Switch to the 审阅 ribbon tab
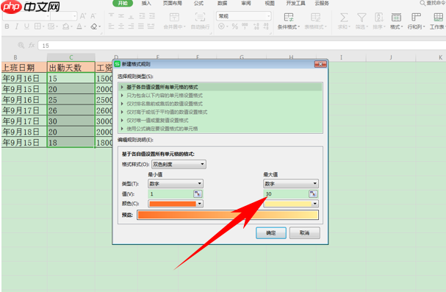Screen dimensions: 446x292 point(246,3)
